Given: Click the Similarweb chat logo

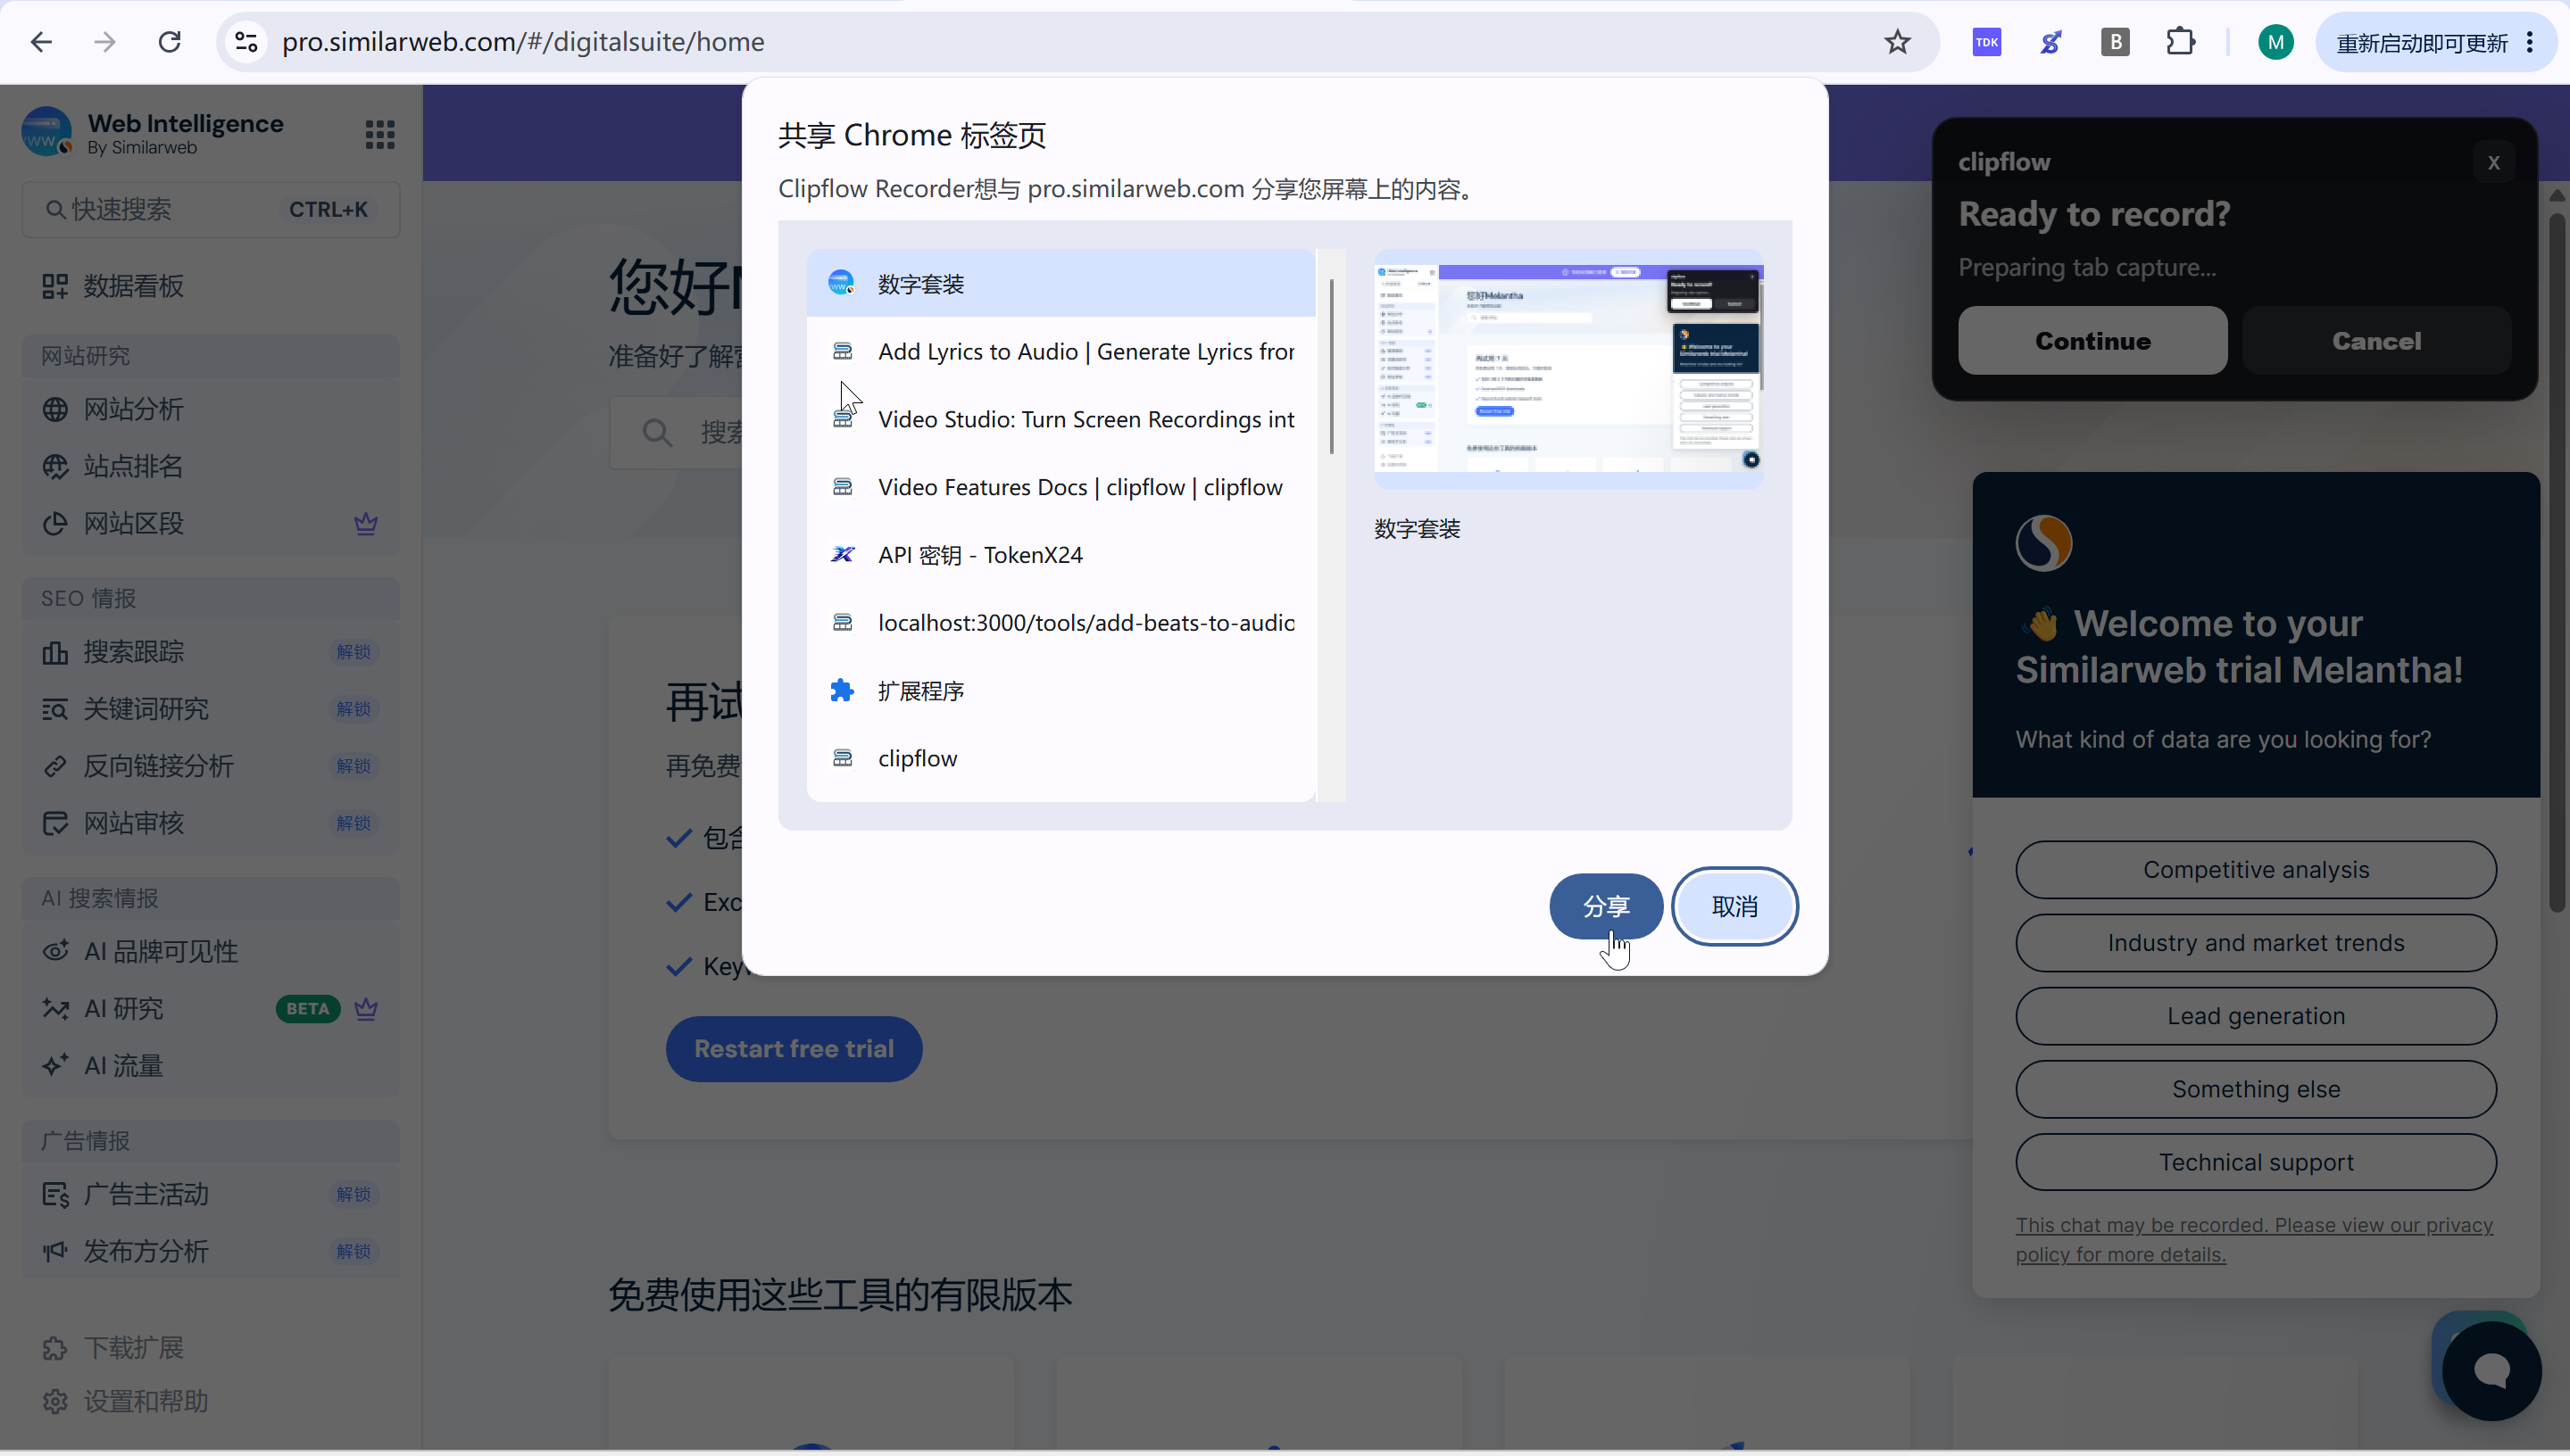Looking at the screenshot, I should [x=2044, y=543].
